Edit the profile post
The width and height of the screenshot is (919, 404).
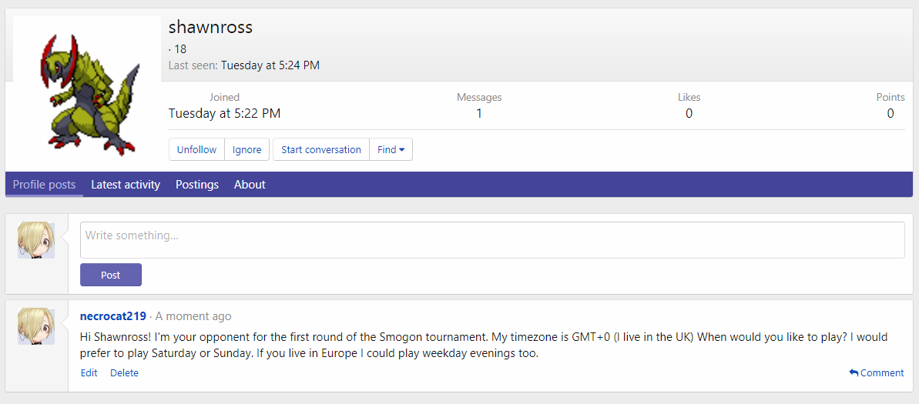[89, 373]
